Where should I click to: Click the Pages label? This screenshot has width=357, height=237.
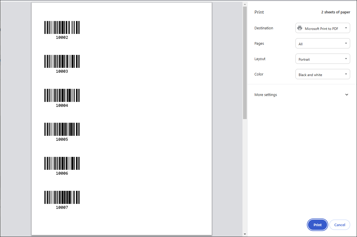click(x=259, y=43)
